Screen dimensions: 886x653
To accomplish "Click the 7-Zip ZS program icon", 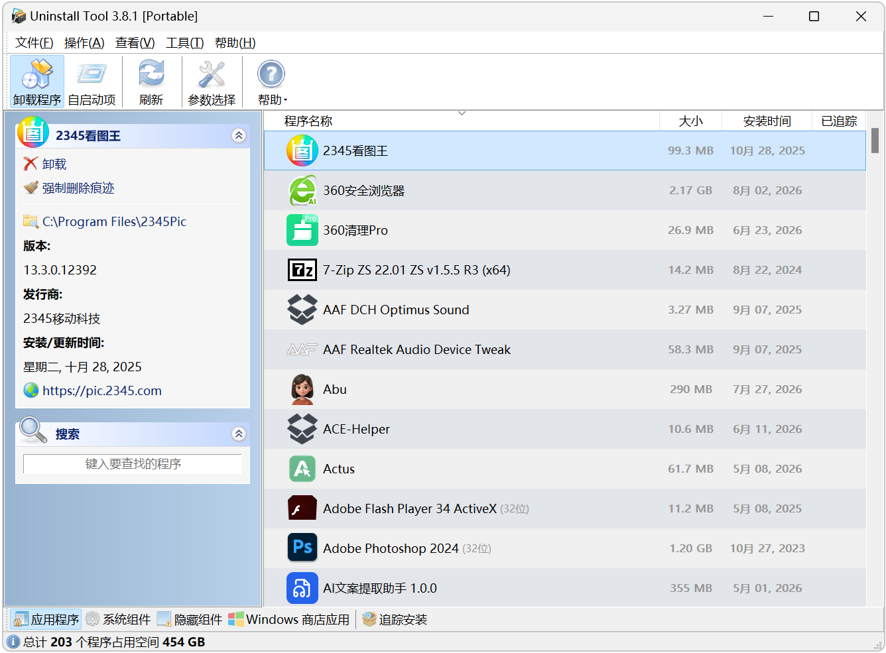I will click(x=302, y=270).
